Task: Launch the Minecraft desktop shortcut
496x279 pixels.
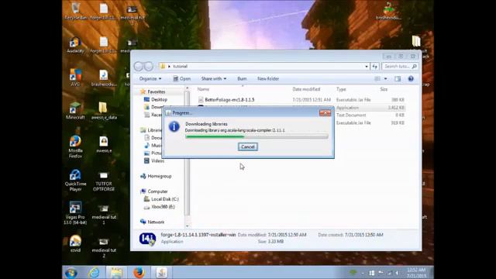Action: point(75,111)
